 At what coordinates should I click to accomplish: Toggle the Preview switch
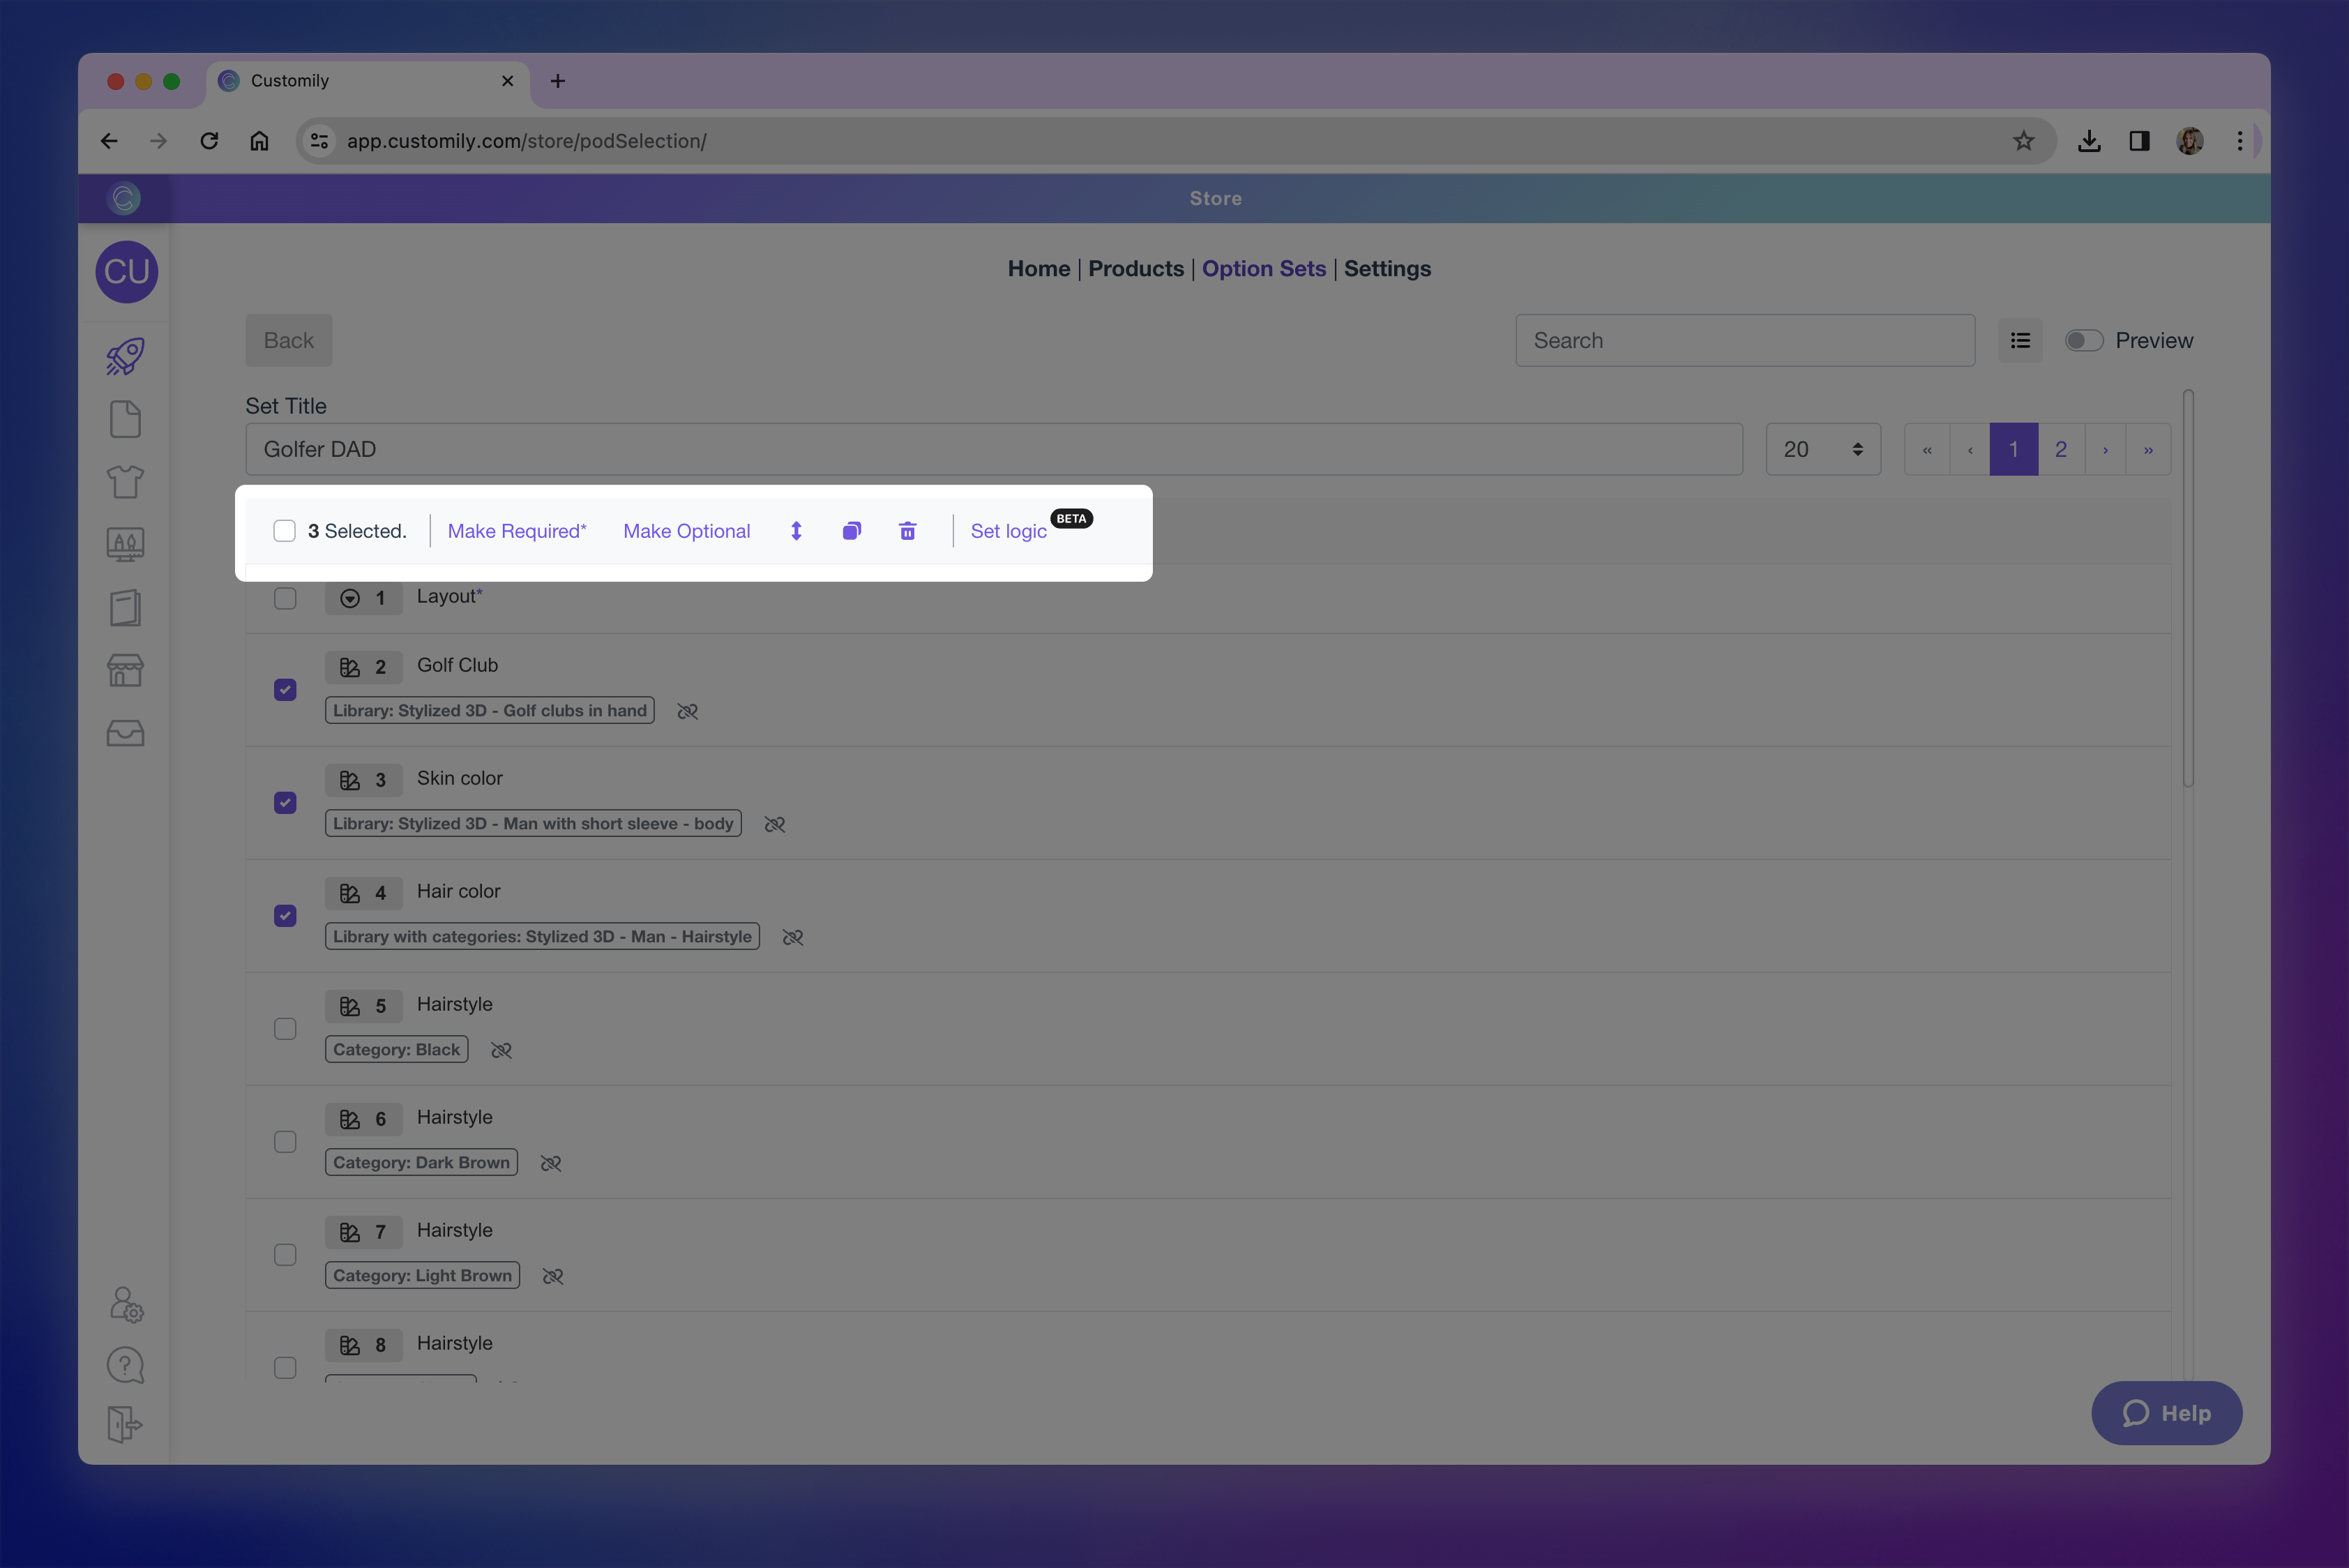(2084, 341)
